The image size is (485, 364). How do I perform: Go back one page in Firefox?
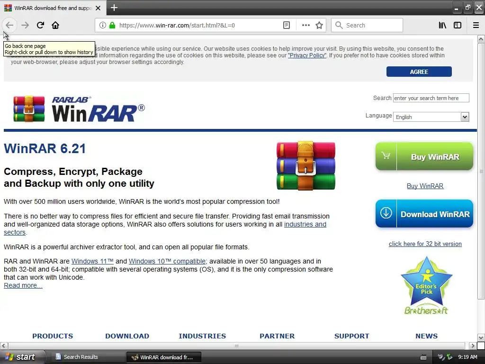9,25
